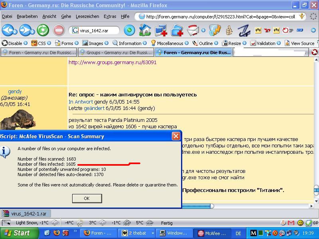The height and width of the screenshot is (239, 319).
Task: Open the Gehe menu
Action: (66, 16)
